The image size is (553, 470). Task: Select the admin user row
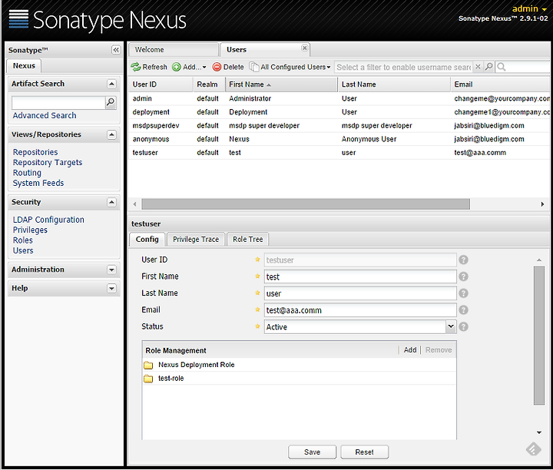point(339,99)
